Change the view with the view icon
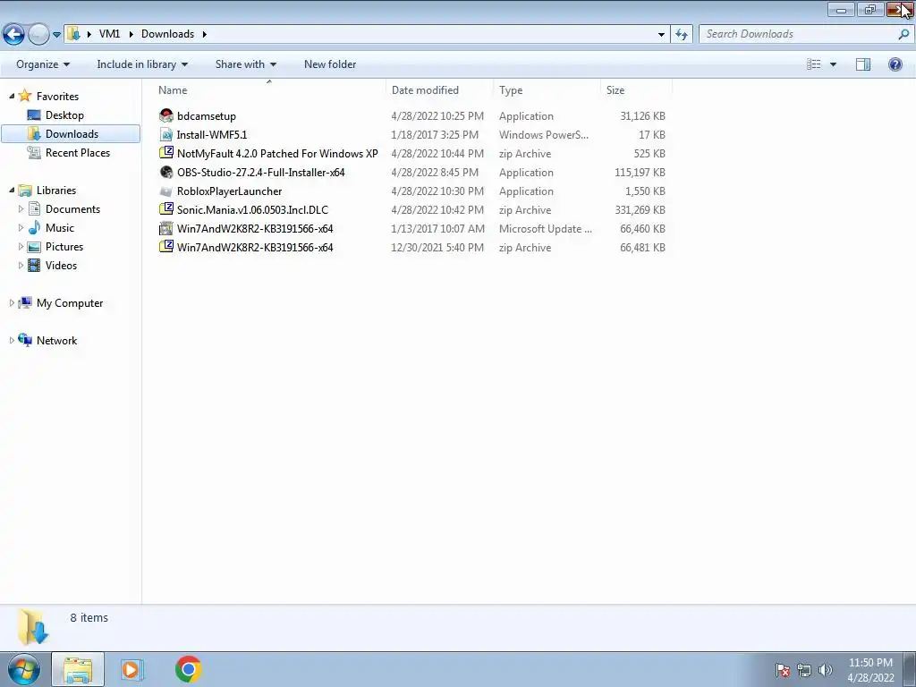Viewport: 916px width, 687px height. click(814, 64)
